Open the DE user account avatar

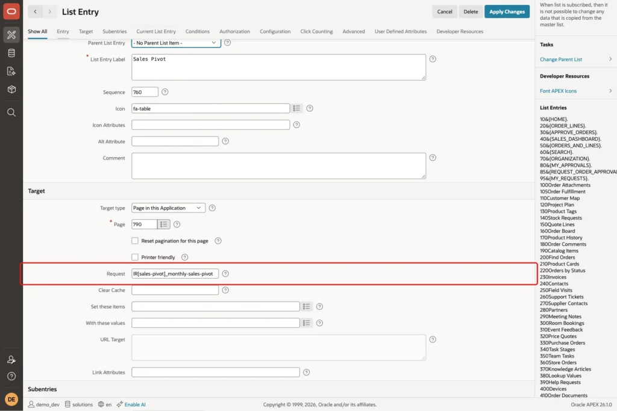coord(11,399)
